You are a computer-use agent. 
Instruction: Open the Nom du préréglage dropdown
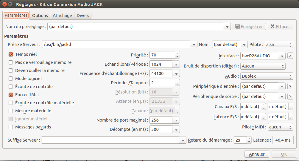pos(227,27)
